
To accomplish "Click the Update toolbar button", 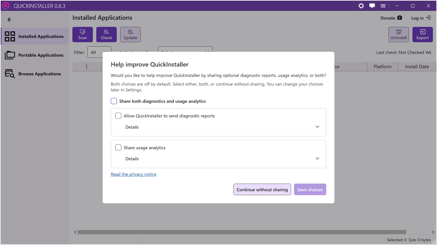I will [x=130, y=34].
